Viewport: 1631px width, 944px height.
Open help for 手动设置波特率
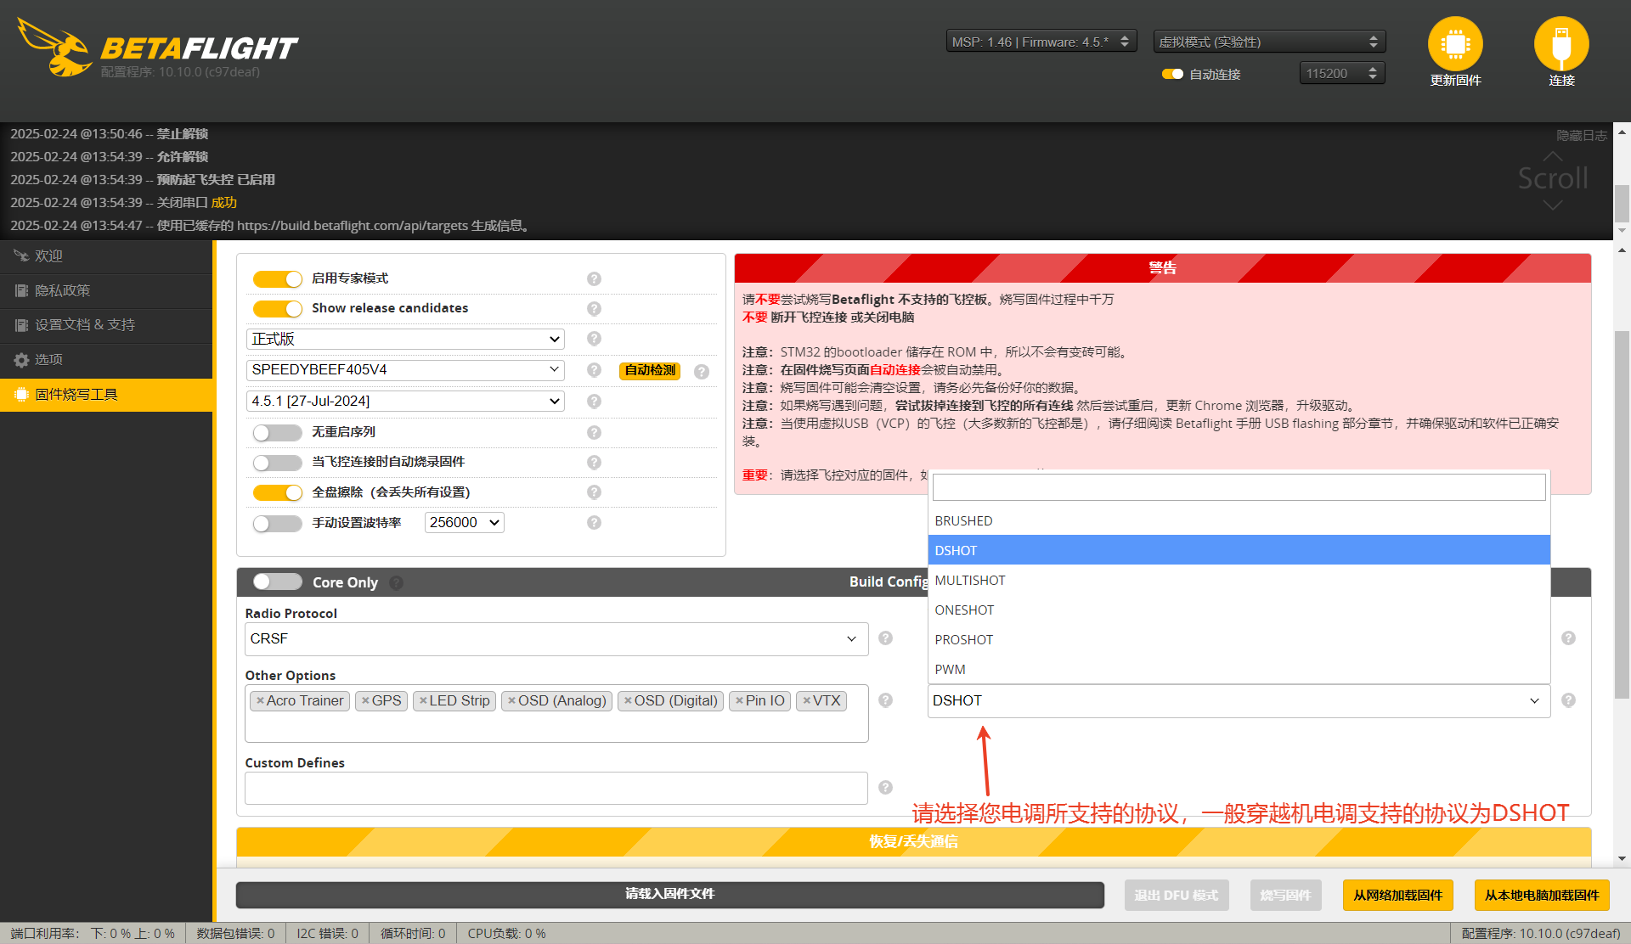coord(594,522)
